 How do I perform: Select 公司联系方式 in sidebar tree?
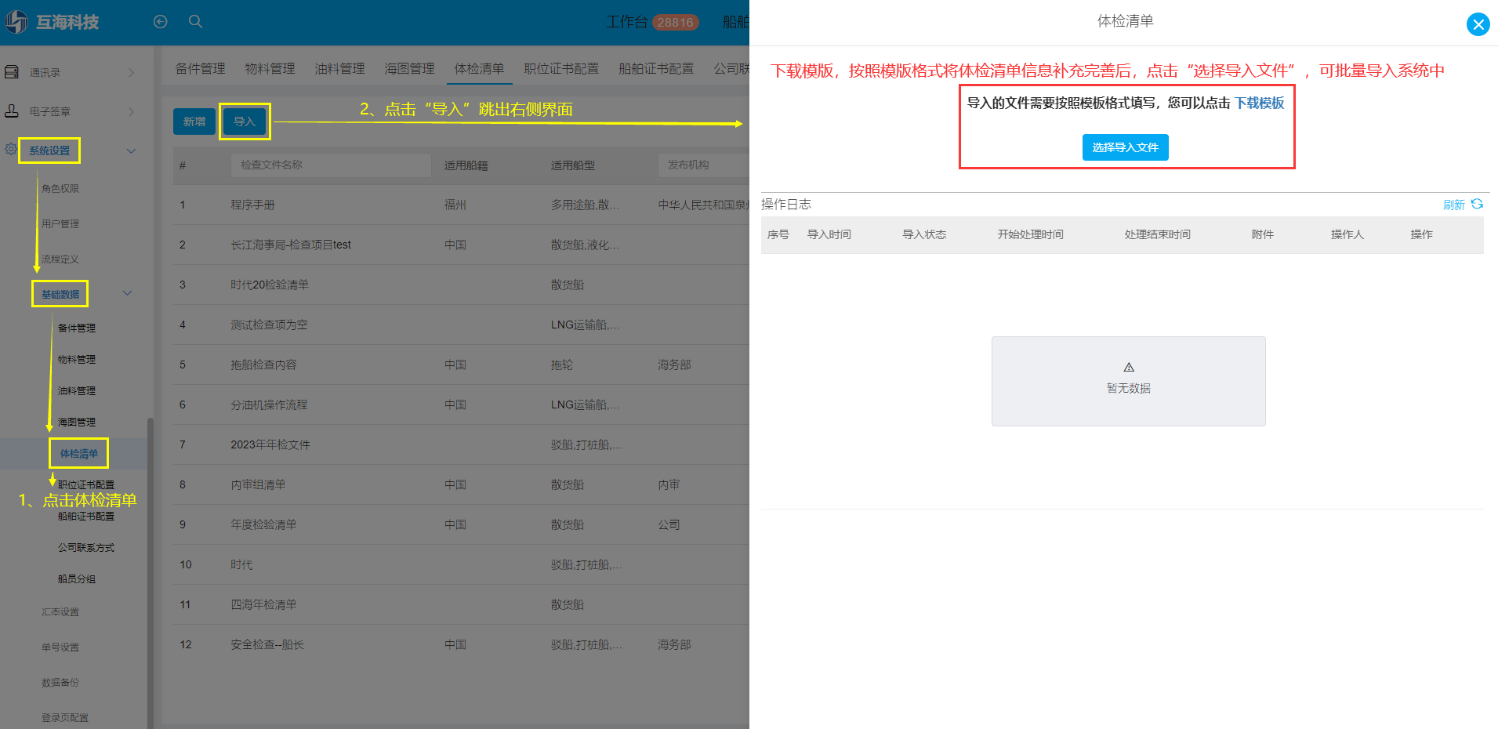click(x=86, y=547)
